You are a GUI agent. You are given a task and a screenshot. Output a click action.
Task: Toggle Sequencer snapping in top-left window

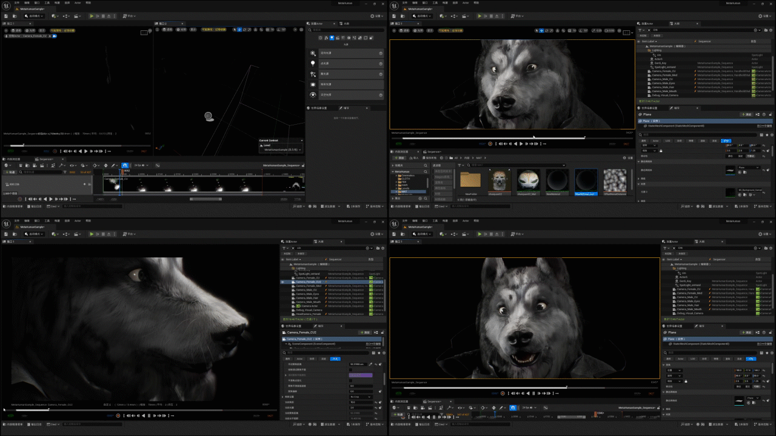[125, 165]
